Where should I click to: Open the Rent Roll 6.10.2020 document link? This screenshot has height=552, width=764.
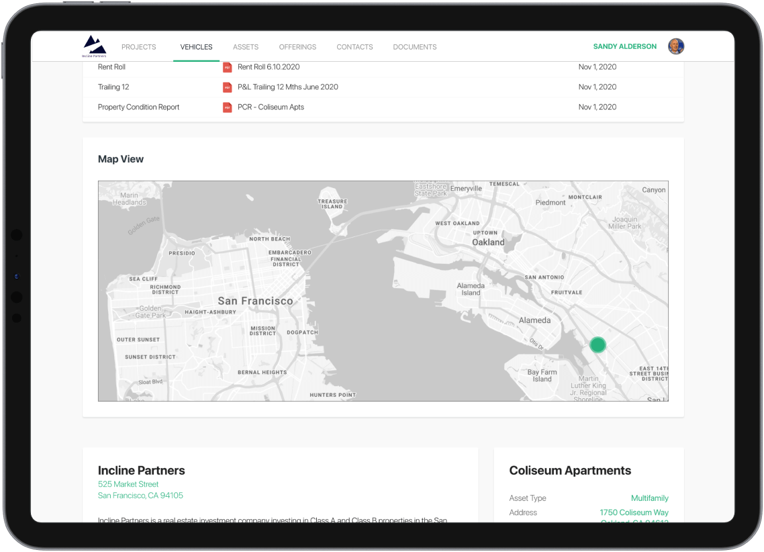[269, 67]
